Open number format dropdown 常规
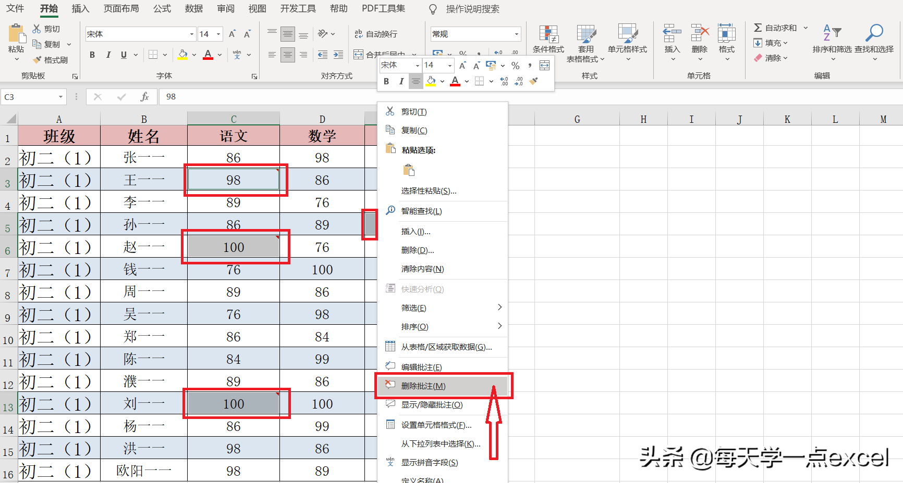 point(517,34)
